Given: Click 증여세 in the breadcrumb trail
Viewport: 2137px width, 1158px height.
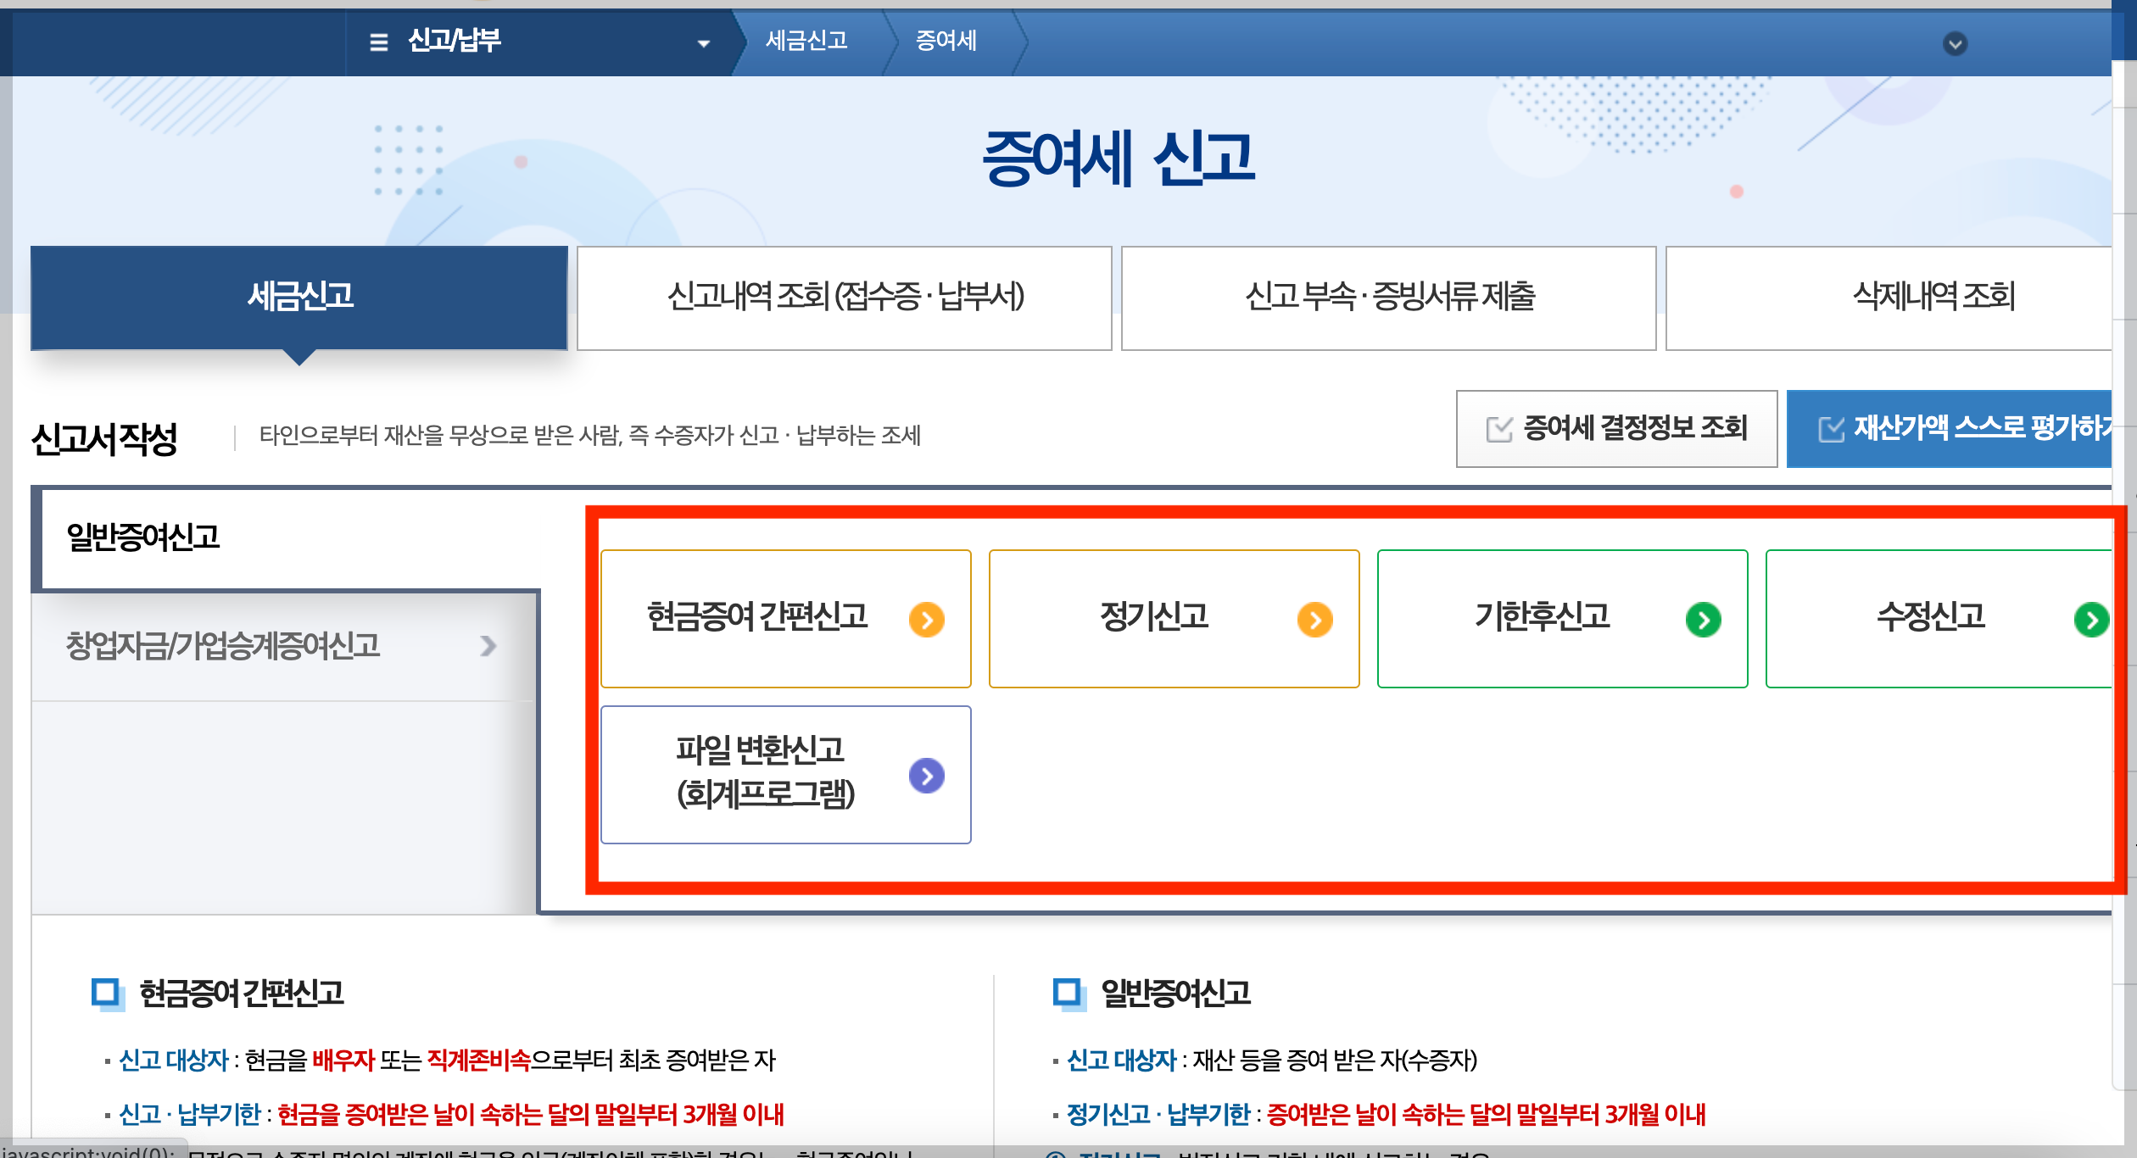Looking at the screenshot, I should [947, 40].
